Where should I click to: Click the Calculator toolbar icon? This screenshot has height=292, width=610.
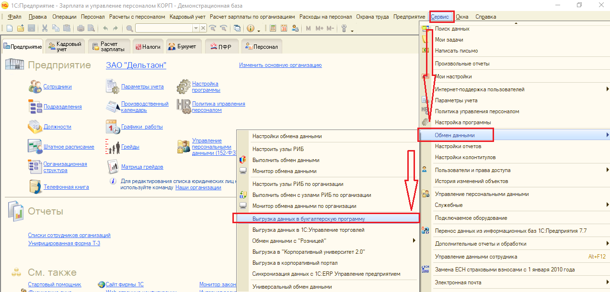(273, 28)
